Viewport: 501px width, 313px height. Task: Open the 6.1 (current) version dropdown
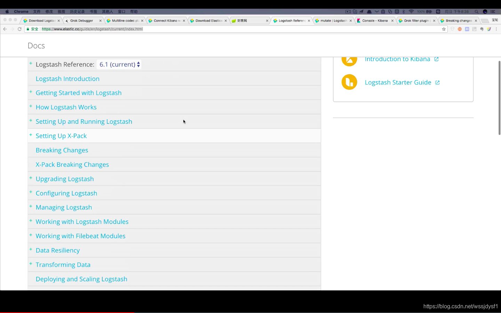tap(119, 64)
